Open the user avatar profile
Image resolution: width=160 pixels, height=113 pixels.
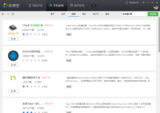coord(156,8)
